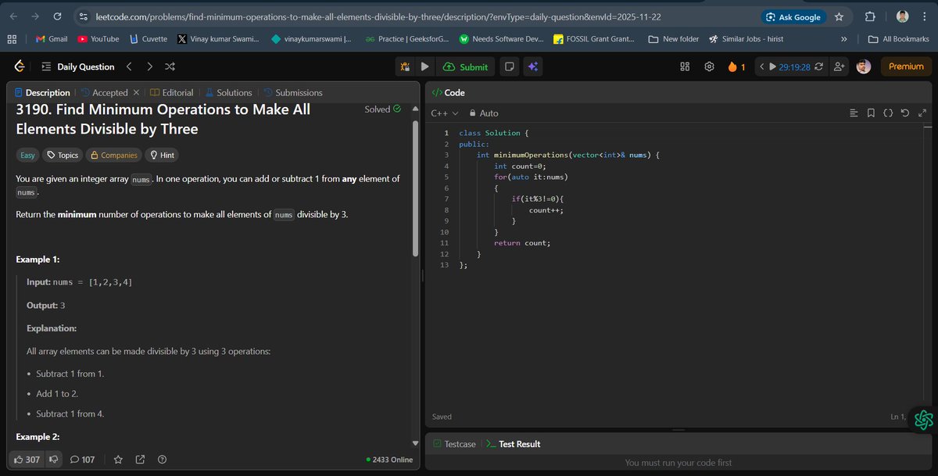Star the problem as favorite
The width and height of the screenshot is (938, 476).
(x=118, y=460)
